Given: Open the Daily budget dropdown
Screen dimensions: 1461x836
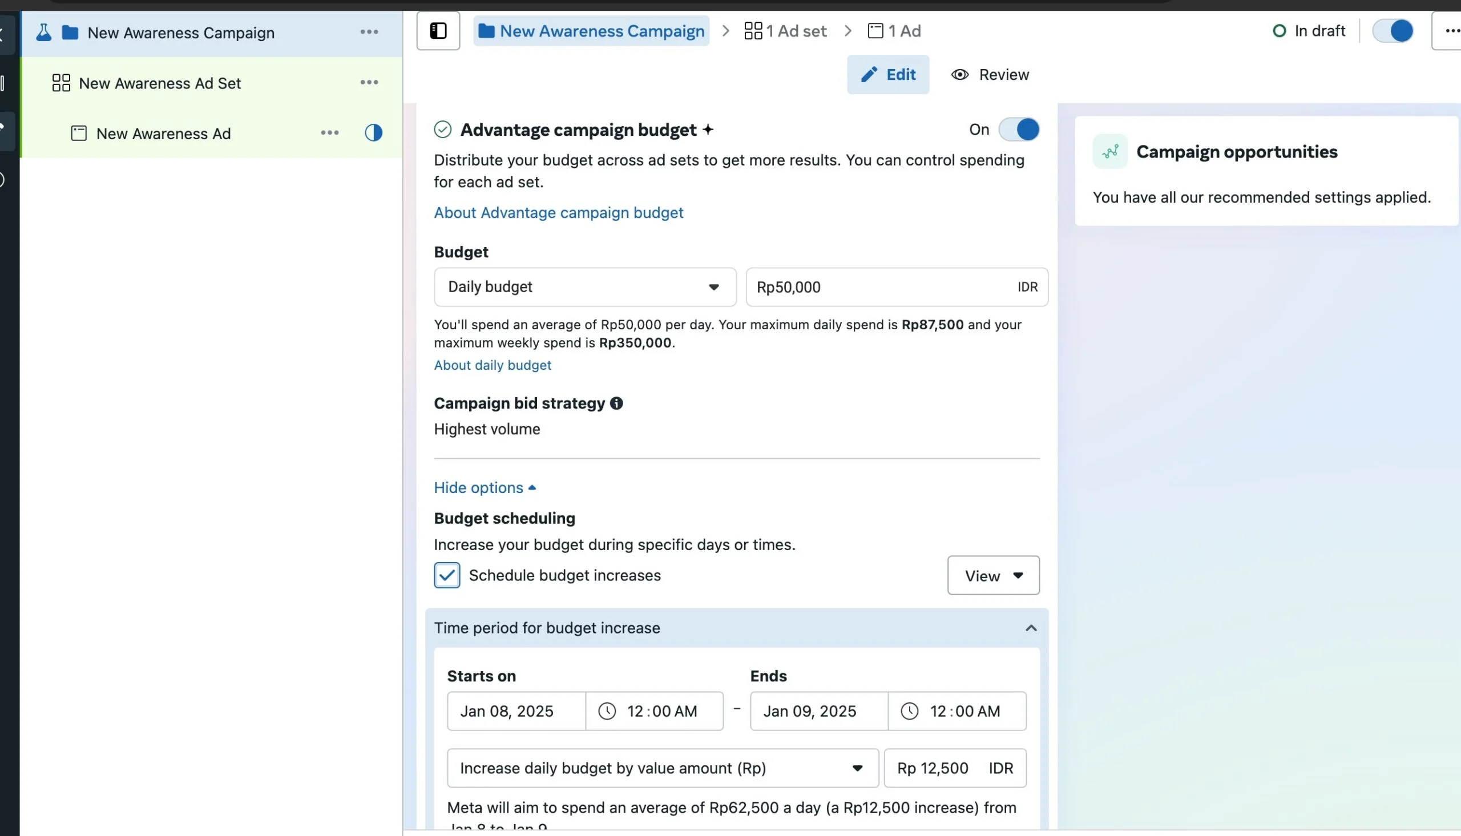Looking at the screenshot, I should click(584, 287).
